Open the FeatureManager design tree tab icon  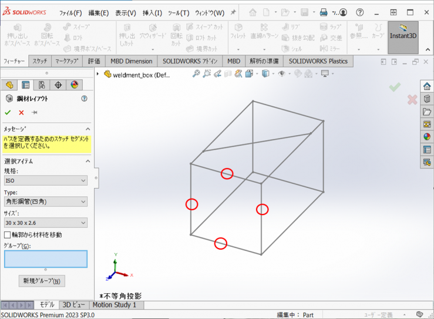pos(9,85)
